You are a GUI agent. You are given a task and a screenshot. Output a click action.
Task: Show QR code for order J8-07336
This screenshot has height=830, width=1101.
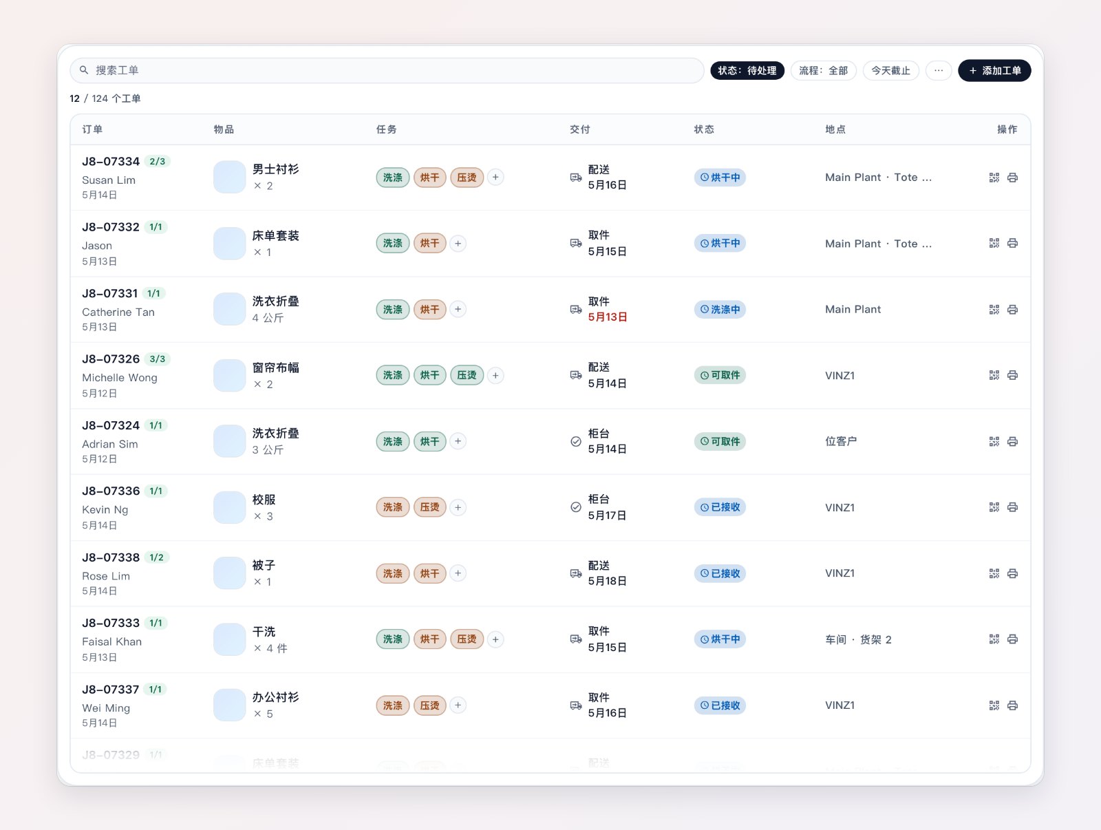click(994, 507)
